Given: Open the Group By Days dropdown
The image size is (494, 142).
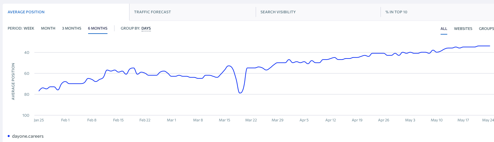Looking at the screenshot, I should [x=146, y=28].
